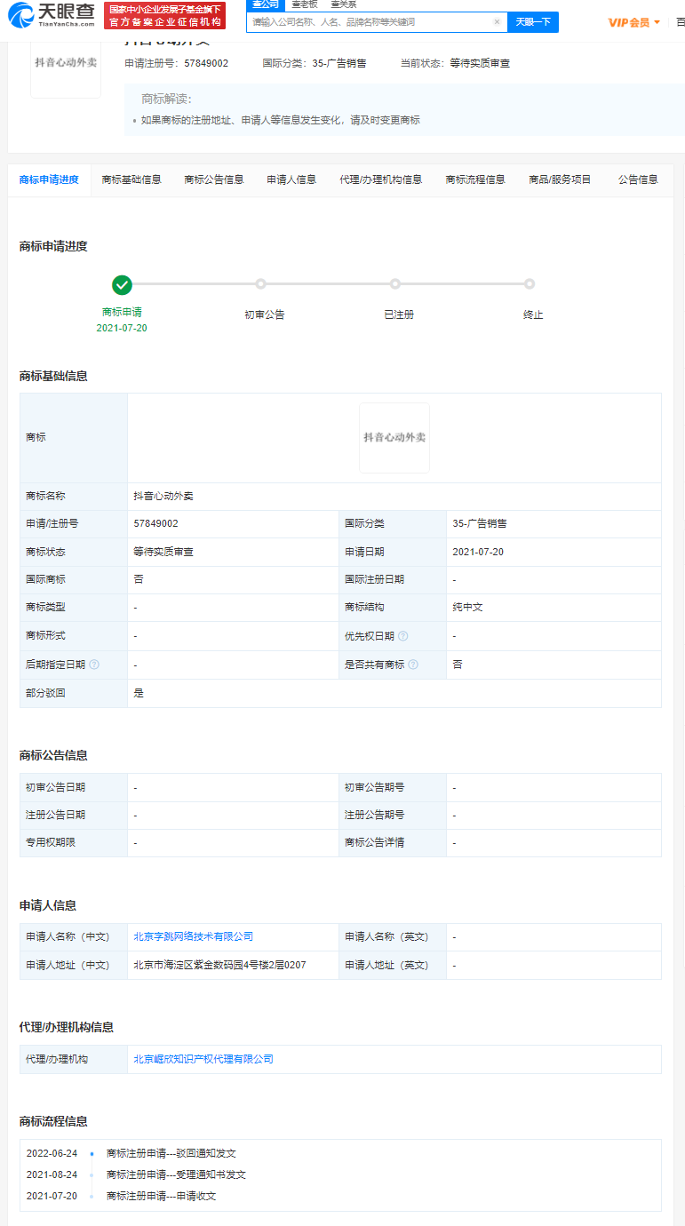Image resolution: width=685 pixels, height=1226 pixels.
Task: Click the 35-广告销售 classification cell
Action: [x=554, y=524]
